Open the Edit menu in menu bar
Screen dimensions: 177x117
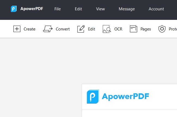(78, 9)
